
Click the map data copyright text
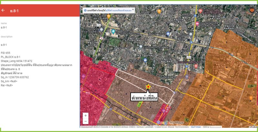tap(135, 127)
